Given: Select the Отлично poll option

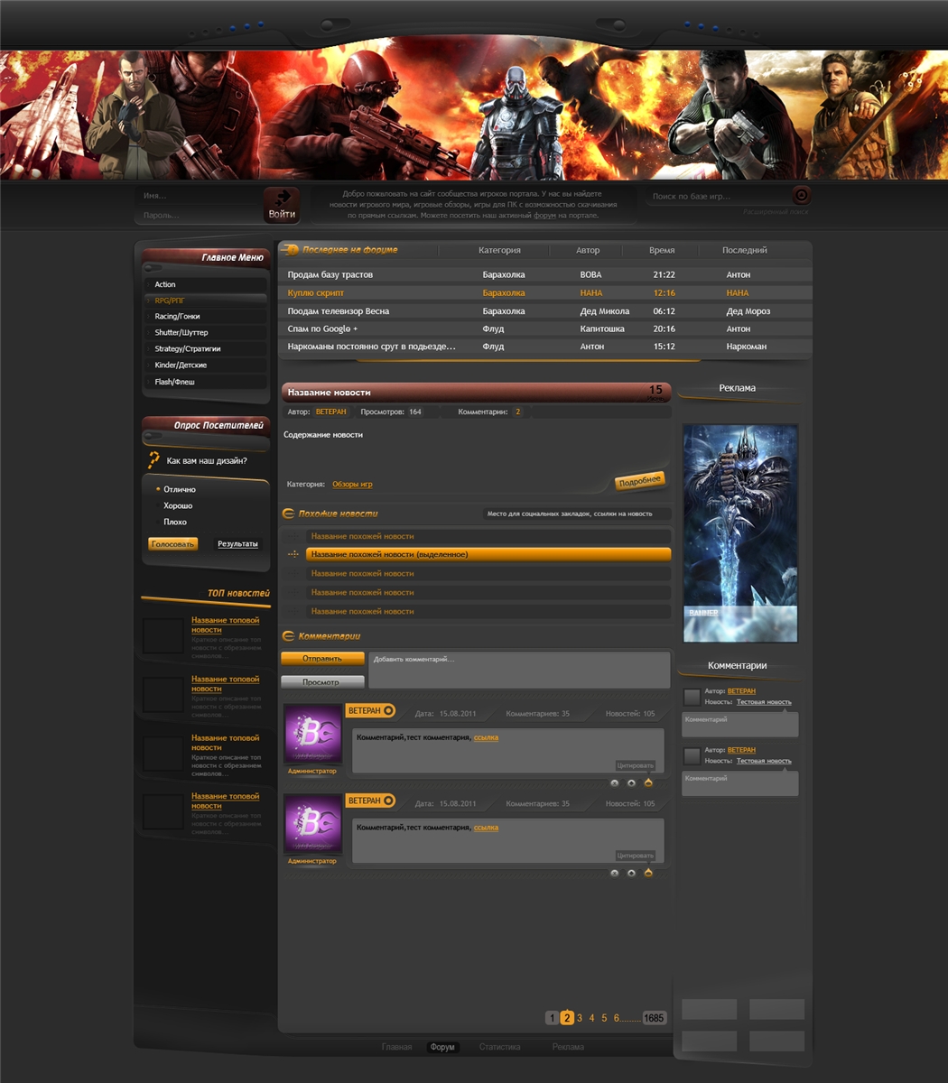Looking at the screenshot, I should 176,489.
